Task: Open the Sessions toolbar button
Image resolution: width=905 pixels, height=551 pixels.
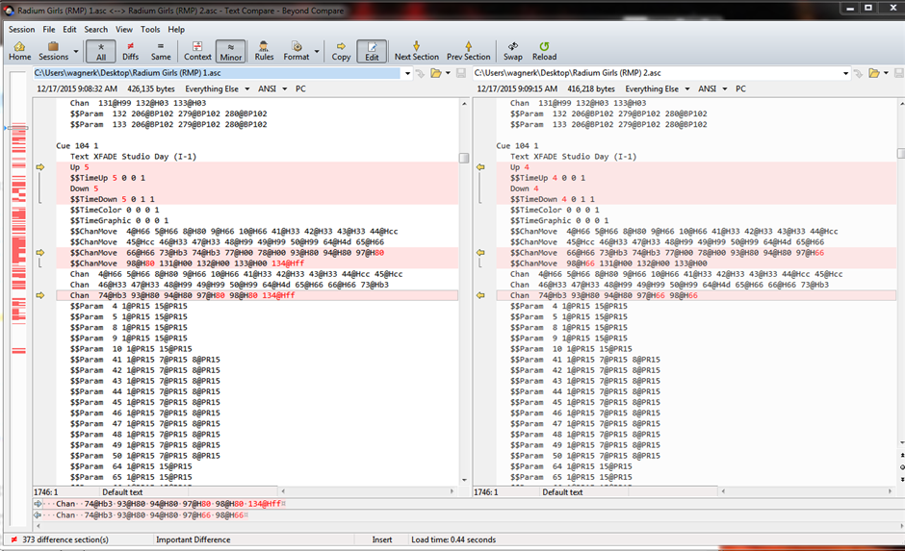Action: click(53, 51)
